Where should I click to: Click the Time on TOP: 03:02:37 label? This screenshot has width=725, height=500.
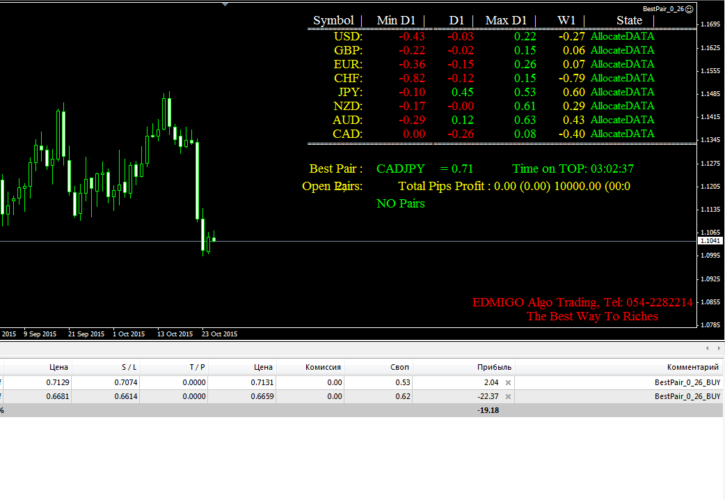tap(573, 169)
